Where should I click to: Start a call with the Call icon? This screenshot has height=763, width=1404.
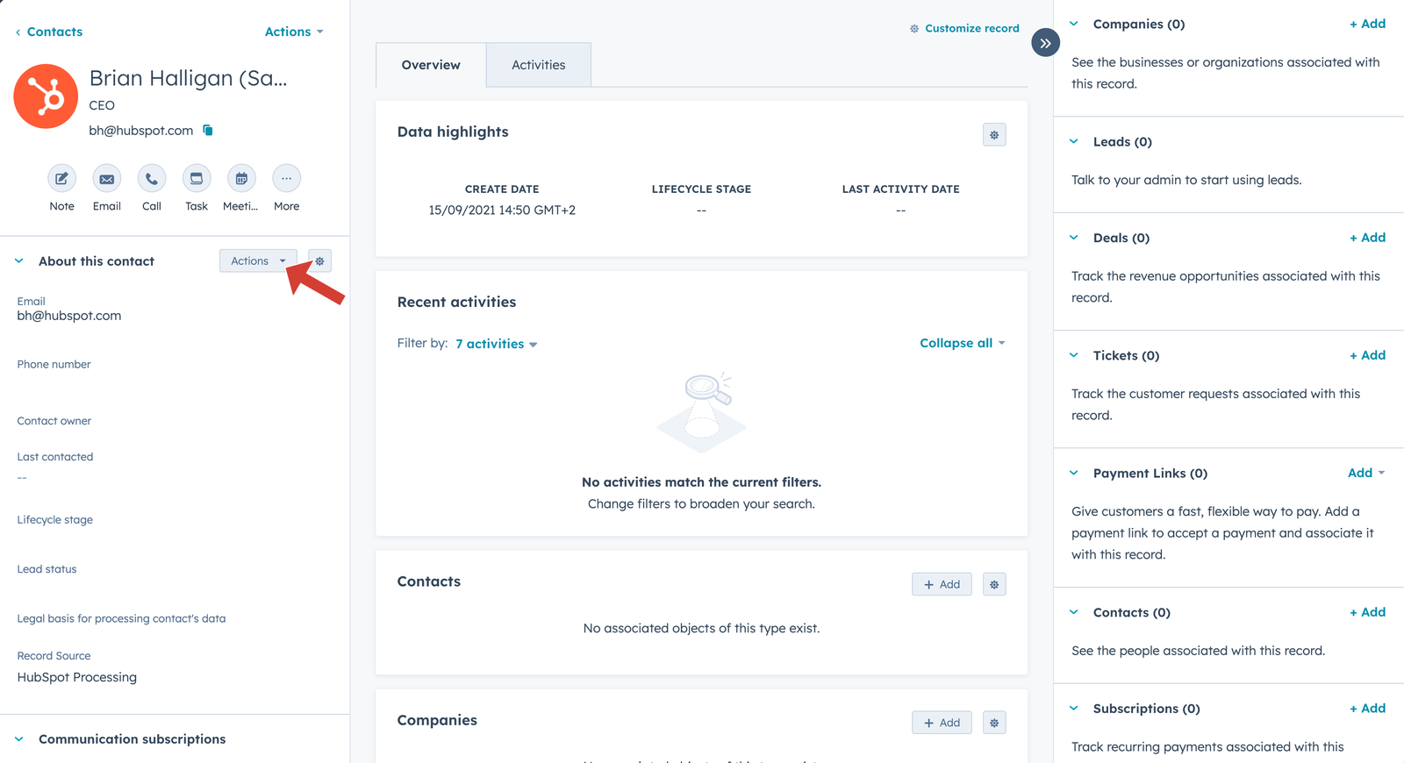152,179
